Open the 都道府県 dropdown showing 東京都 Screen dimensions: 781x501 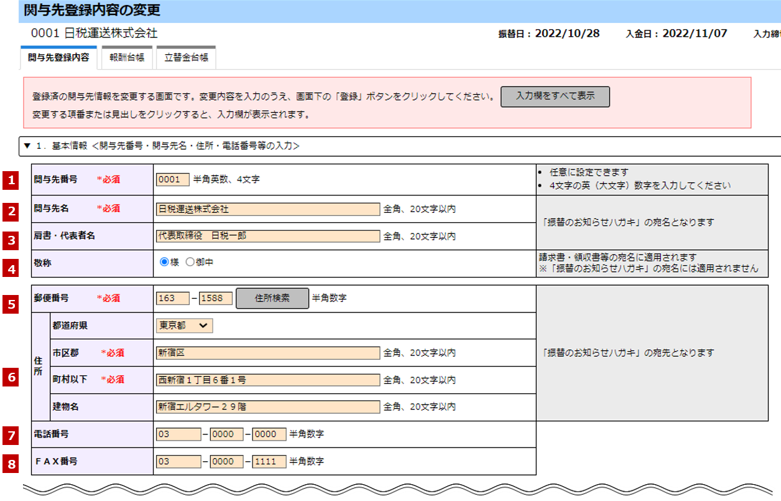[184, 325]
